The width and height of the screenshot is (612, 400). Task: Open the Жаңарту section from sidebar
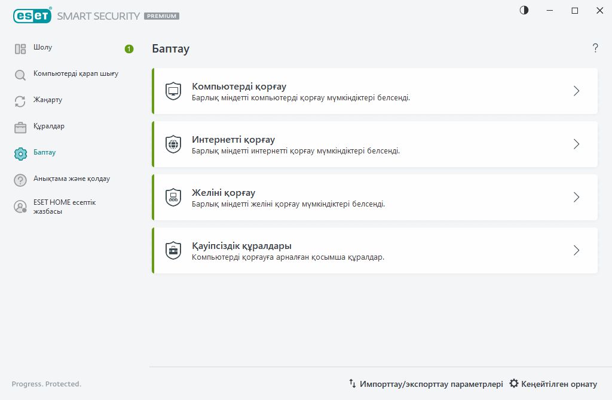tap(48, 100)
